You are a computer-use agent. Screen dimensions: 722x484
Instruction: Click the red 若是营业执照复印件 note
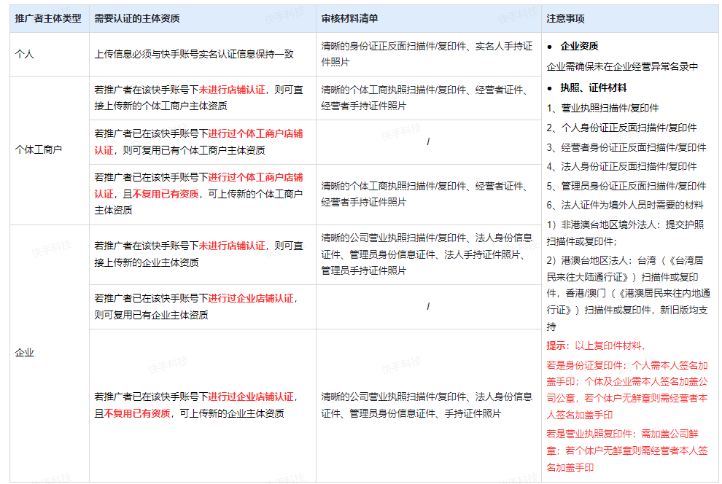click(x=627, y=450)
